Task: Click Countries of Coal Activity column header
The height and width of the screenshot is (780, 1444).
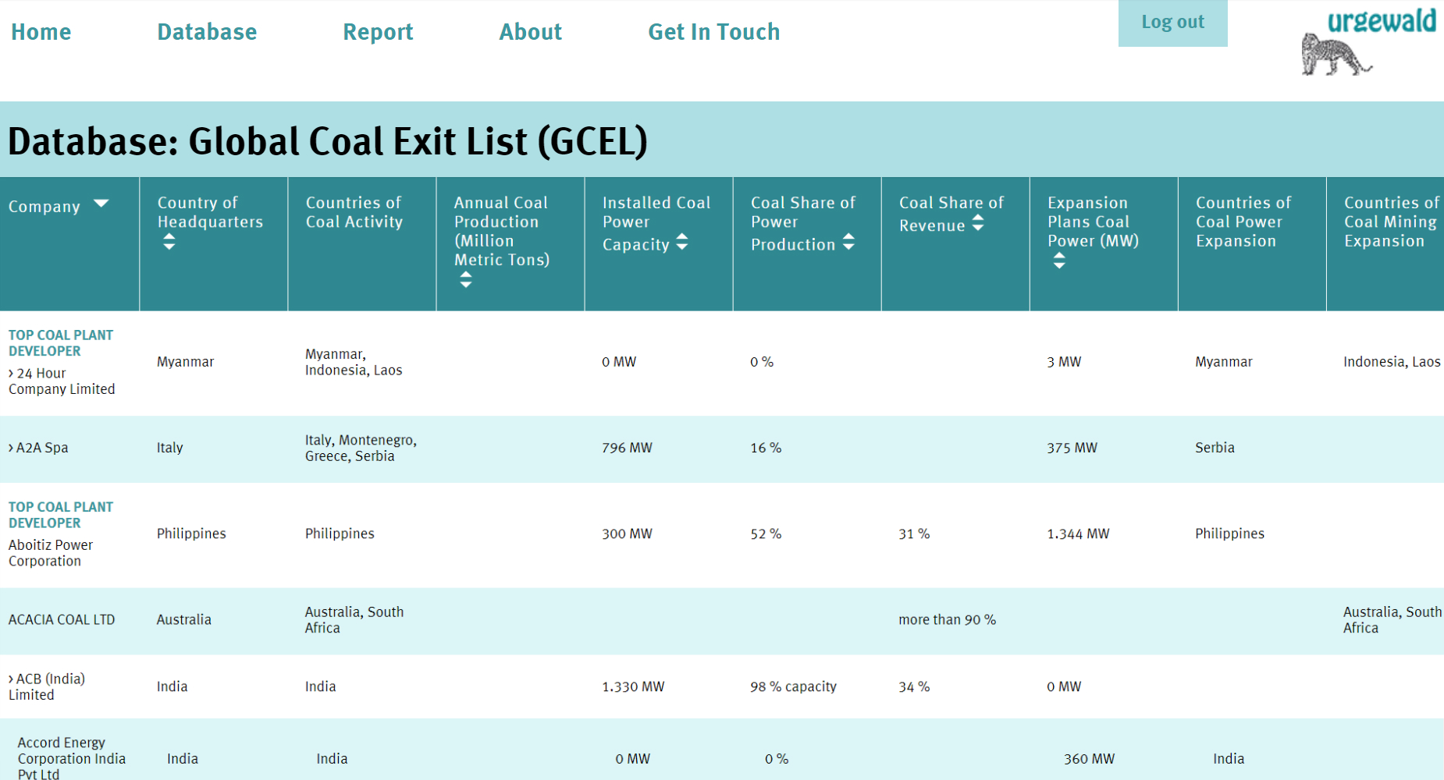Action: (354, 212)
